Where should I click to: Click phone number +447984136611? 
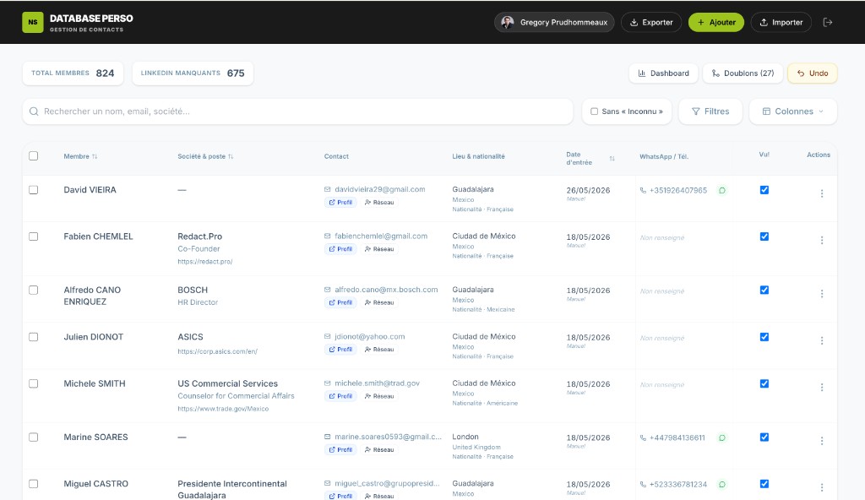(677, 437)
